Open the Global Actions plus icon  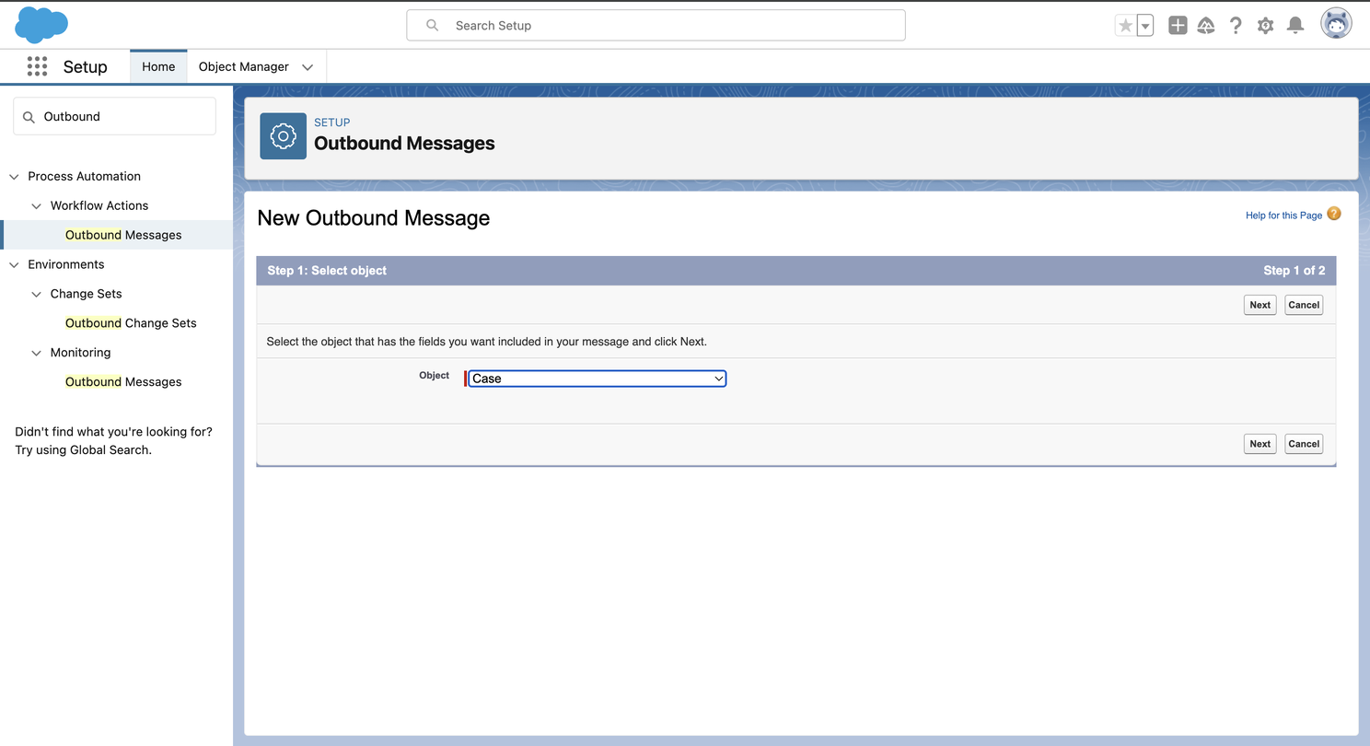click(x=1178, y=26)
